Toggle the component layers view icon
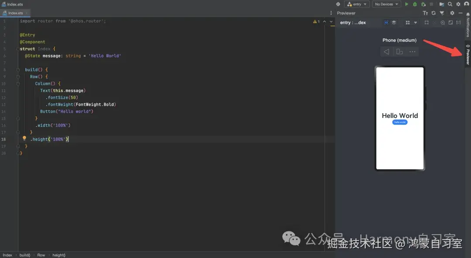This screenshot has width=471, height=258. pos(394,22)
